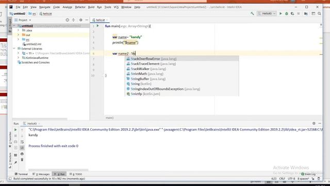Open the Project view dropdown
This screenshot has width=330, height=186.
(x=23, y=20)
